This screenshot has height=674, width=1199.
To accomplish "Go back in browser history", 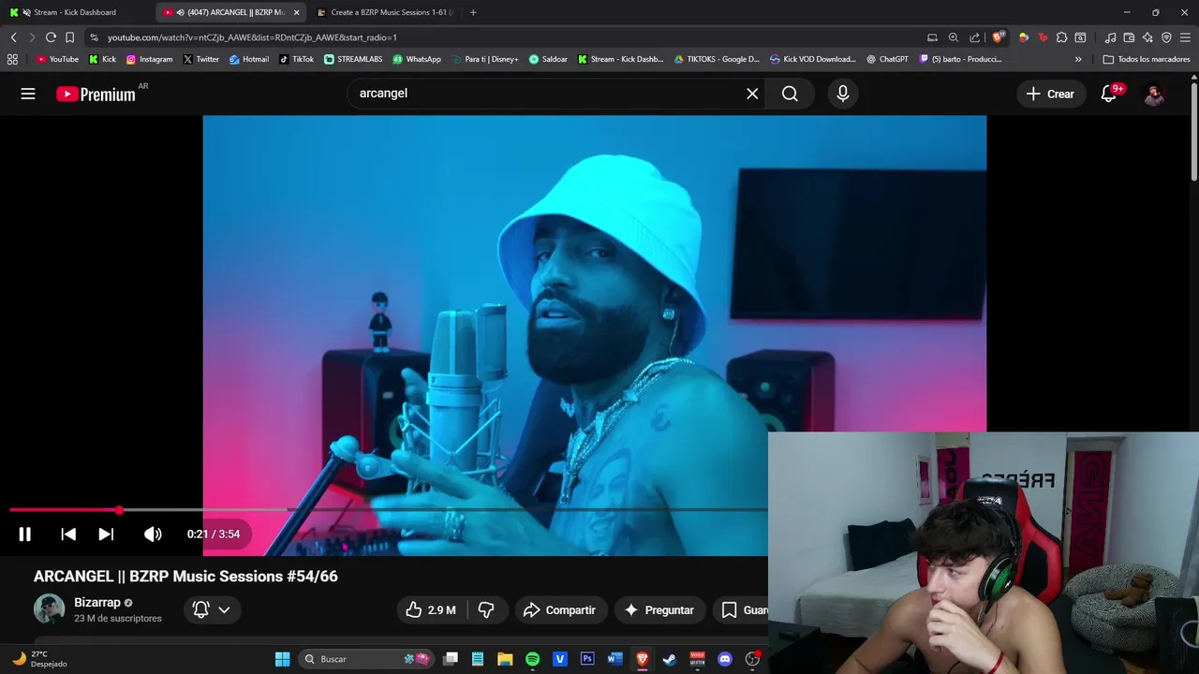I will coord(13,37).
